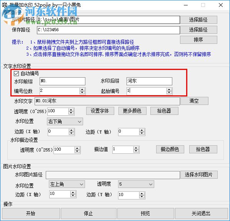Image resolution: width=230 pixels, height=221 pixels.
Task: Decrease 起始编号 with down arrow
Action: [x=169, y=93]
